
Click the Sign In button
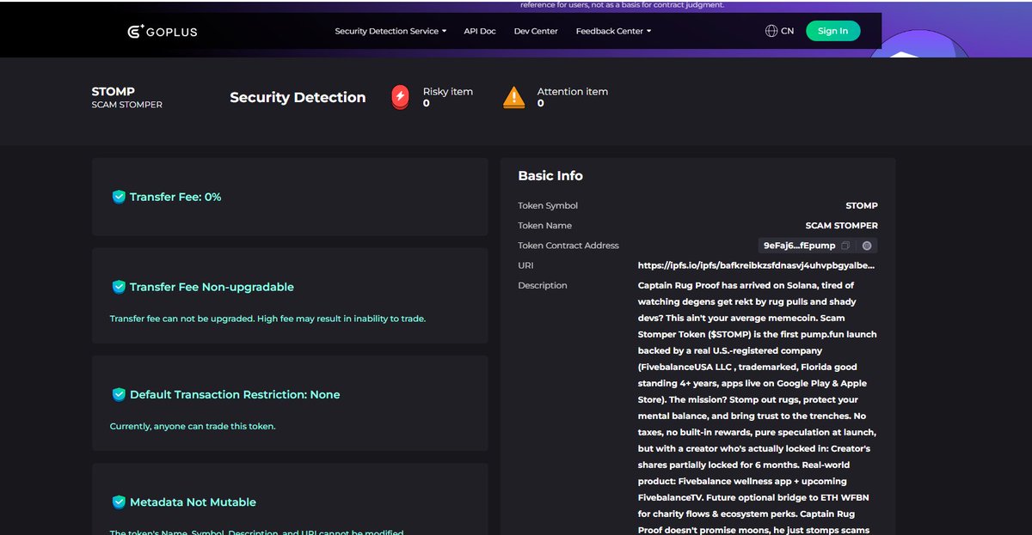(832, 31)
